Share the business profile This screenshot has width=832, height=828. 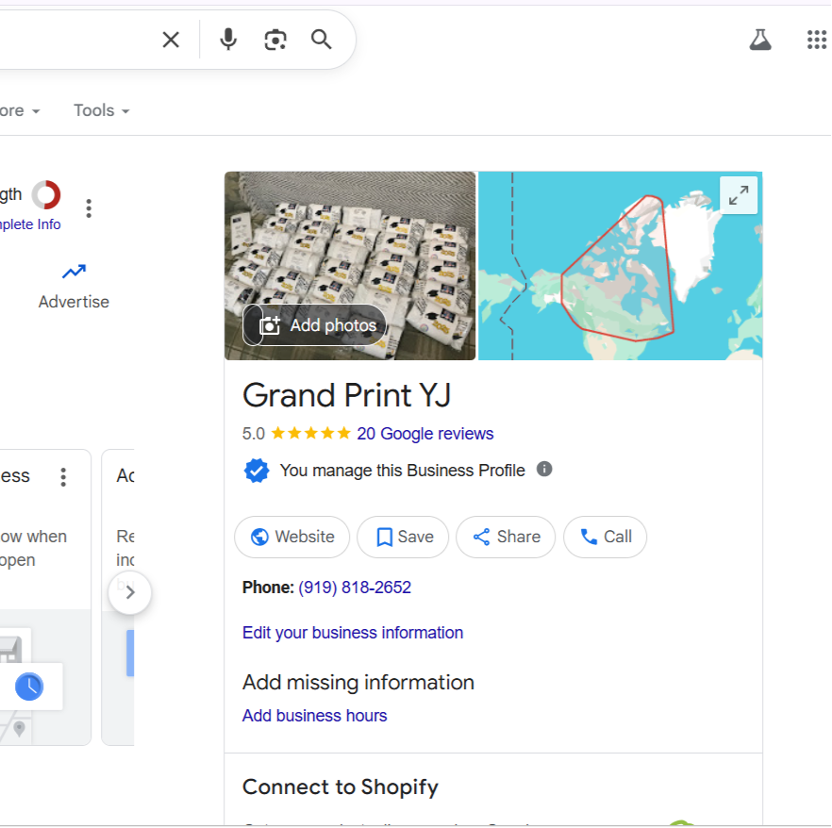pyautogui.click(x=507, y=537)
